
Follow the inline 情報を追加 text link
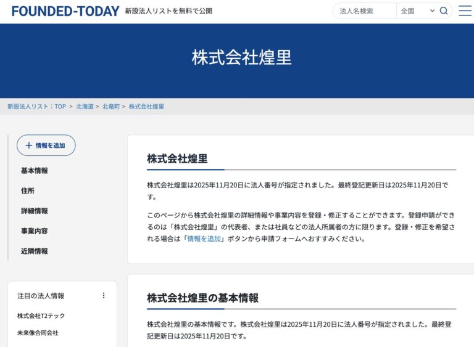[204, 239]
